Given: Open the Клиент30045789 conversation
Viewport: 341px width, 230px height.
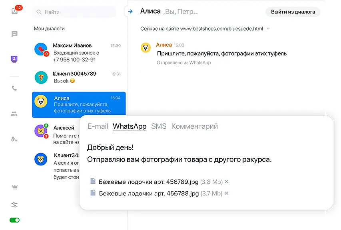Looking at the screenshot, I should click(x=79, y=77).
